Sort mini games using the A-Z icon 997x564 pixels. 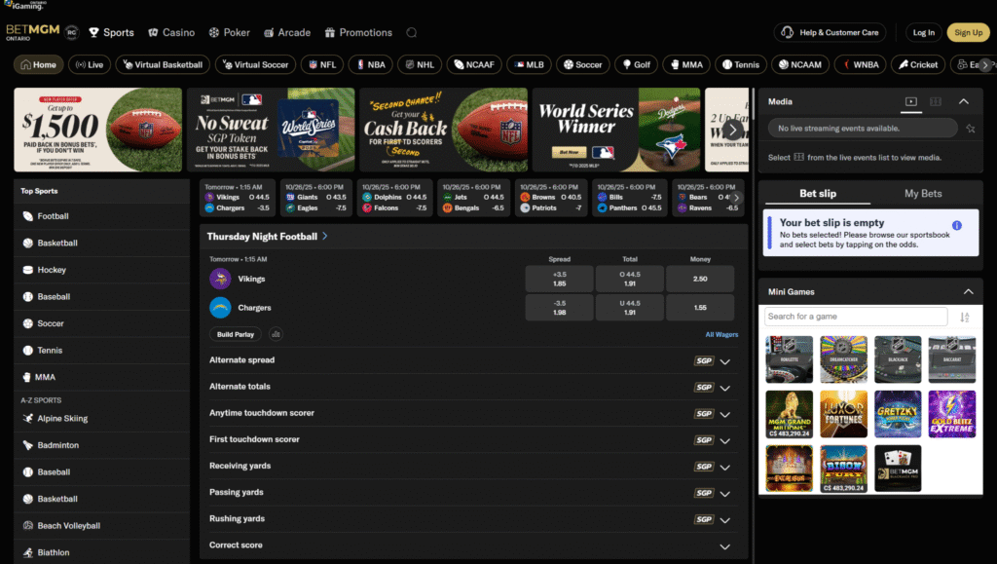pos(965,317)
